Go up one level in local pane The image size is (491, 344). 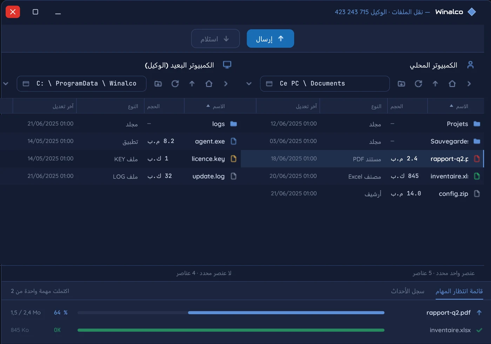tap(435, 84)
